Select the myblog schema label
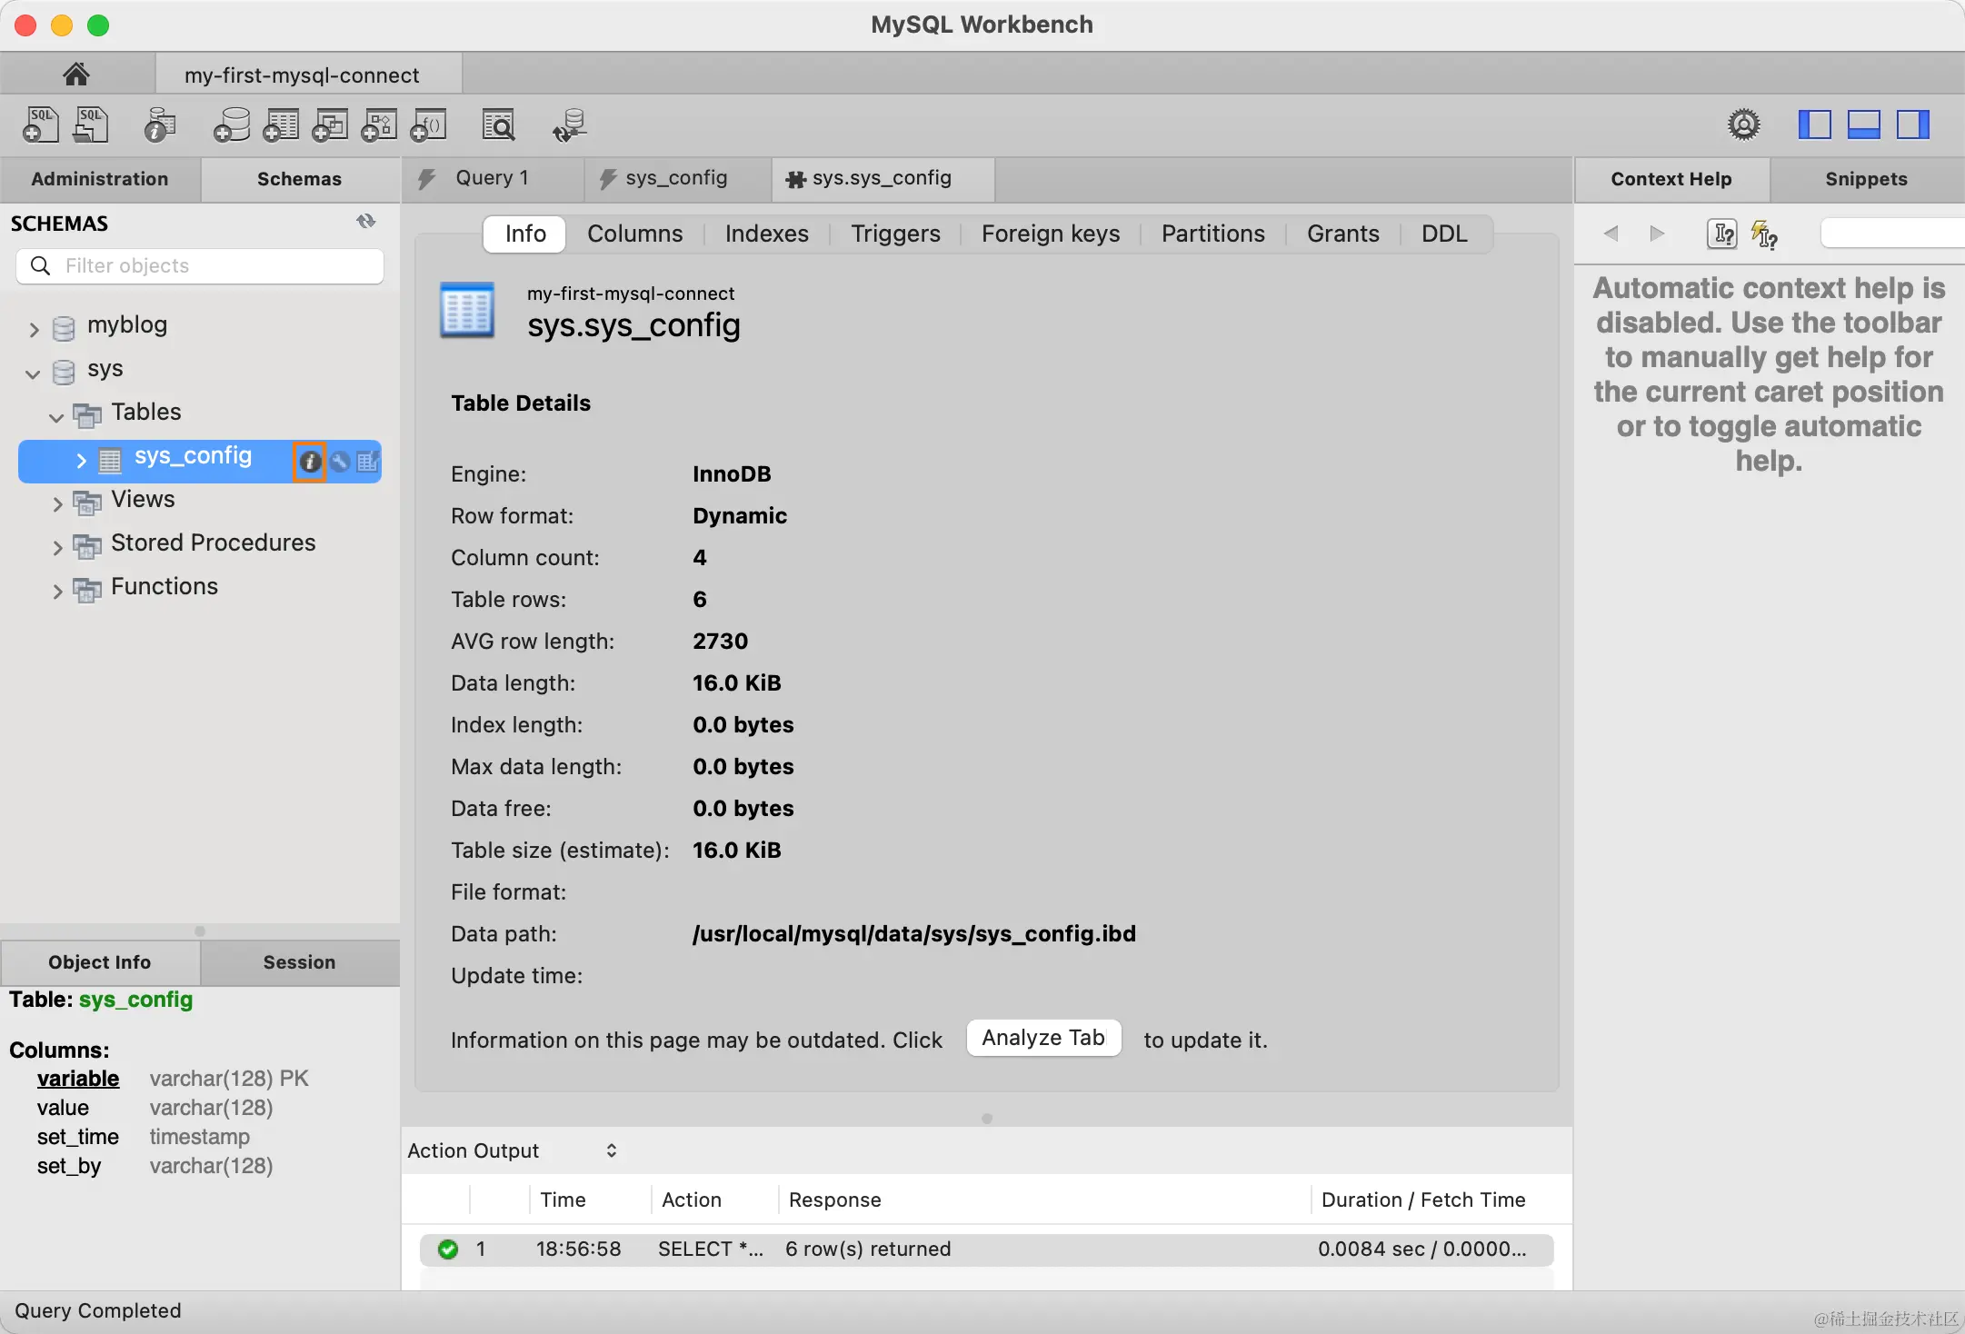The width and height of the screenshot is (1965, 1334). [x=127, y=324]
